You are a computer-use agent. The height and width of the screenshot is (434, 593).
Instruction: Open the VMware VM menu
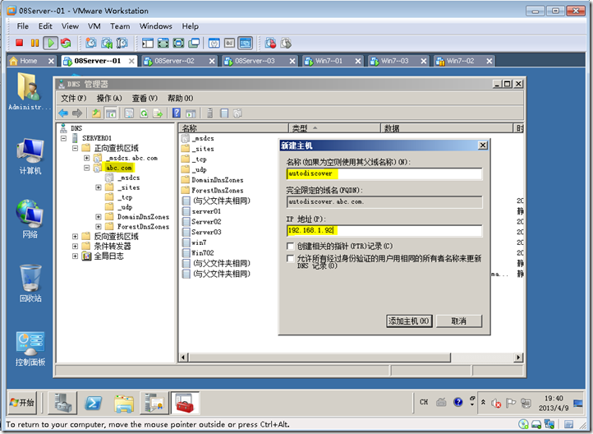94,26
